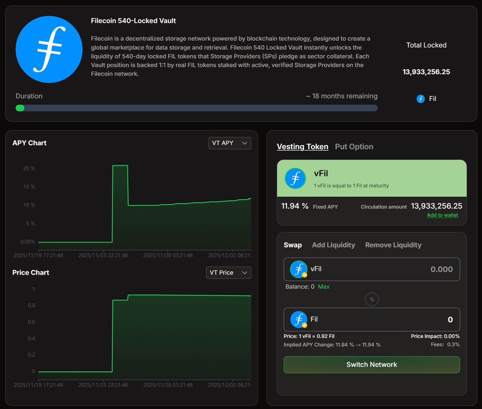The height and width of the screenshot is (409, 482).
Task: Open the VT APY dropdown
Action: (230, 143)
